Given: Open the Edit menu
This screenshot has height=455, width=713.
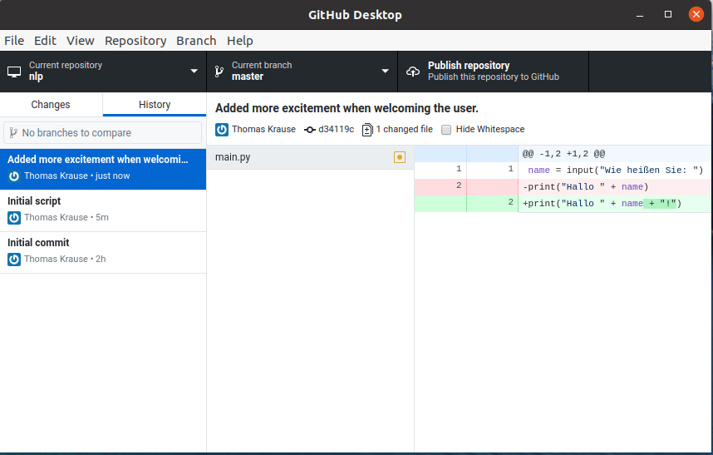Looking at the screenshot, I should (45, 41).
